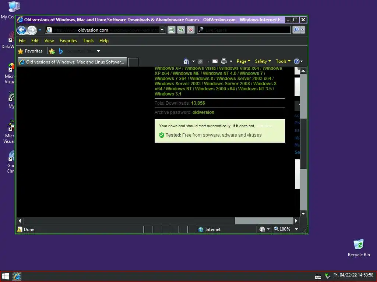The height and width of the screenshot is (282, 377).
Task: Expand the Home button dropdown arrow
Action: click(x=193, y=61)
